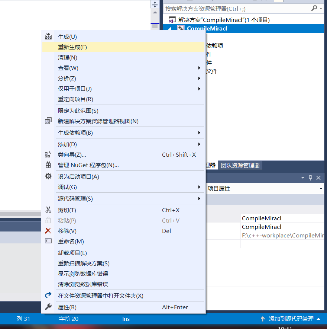Select 移除(V) Remove
This screenshot has width=327, height=329.
coord(123,231)
